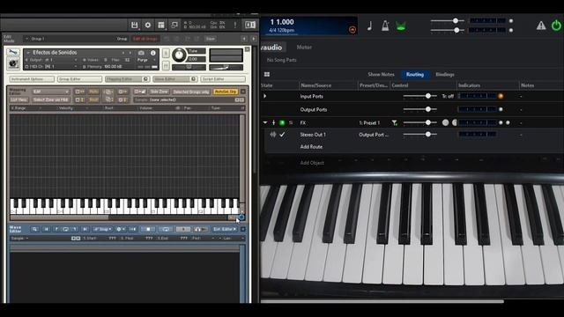Click the Add Route link
This screenshot has height=317, width=564.
[x=311, y=147]
